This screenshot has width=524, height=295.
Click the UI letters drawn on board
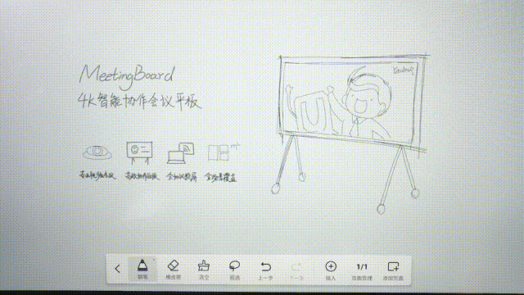point(314,112)
